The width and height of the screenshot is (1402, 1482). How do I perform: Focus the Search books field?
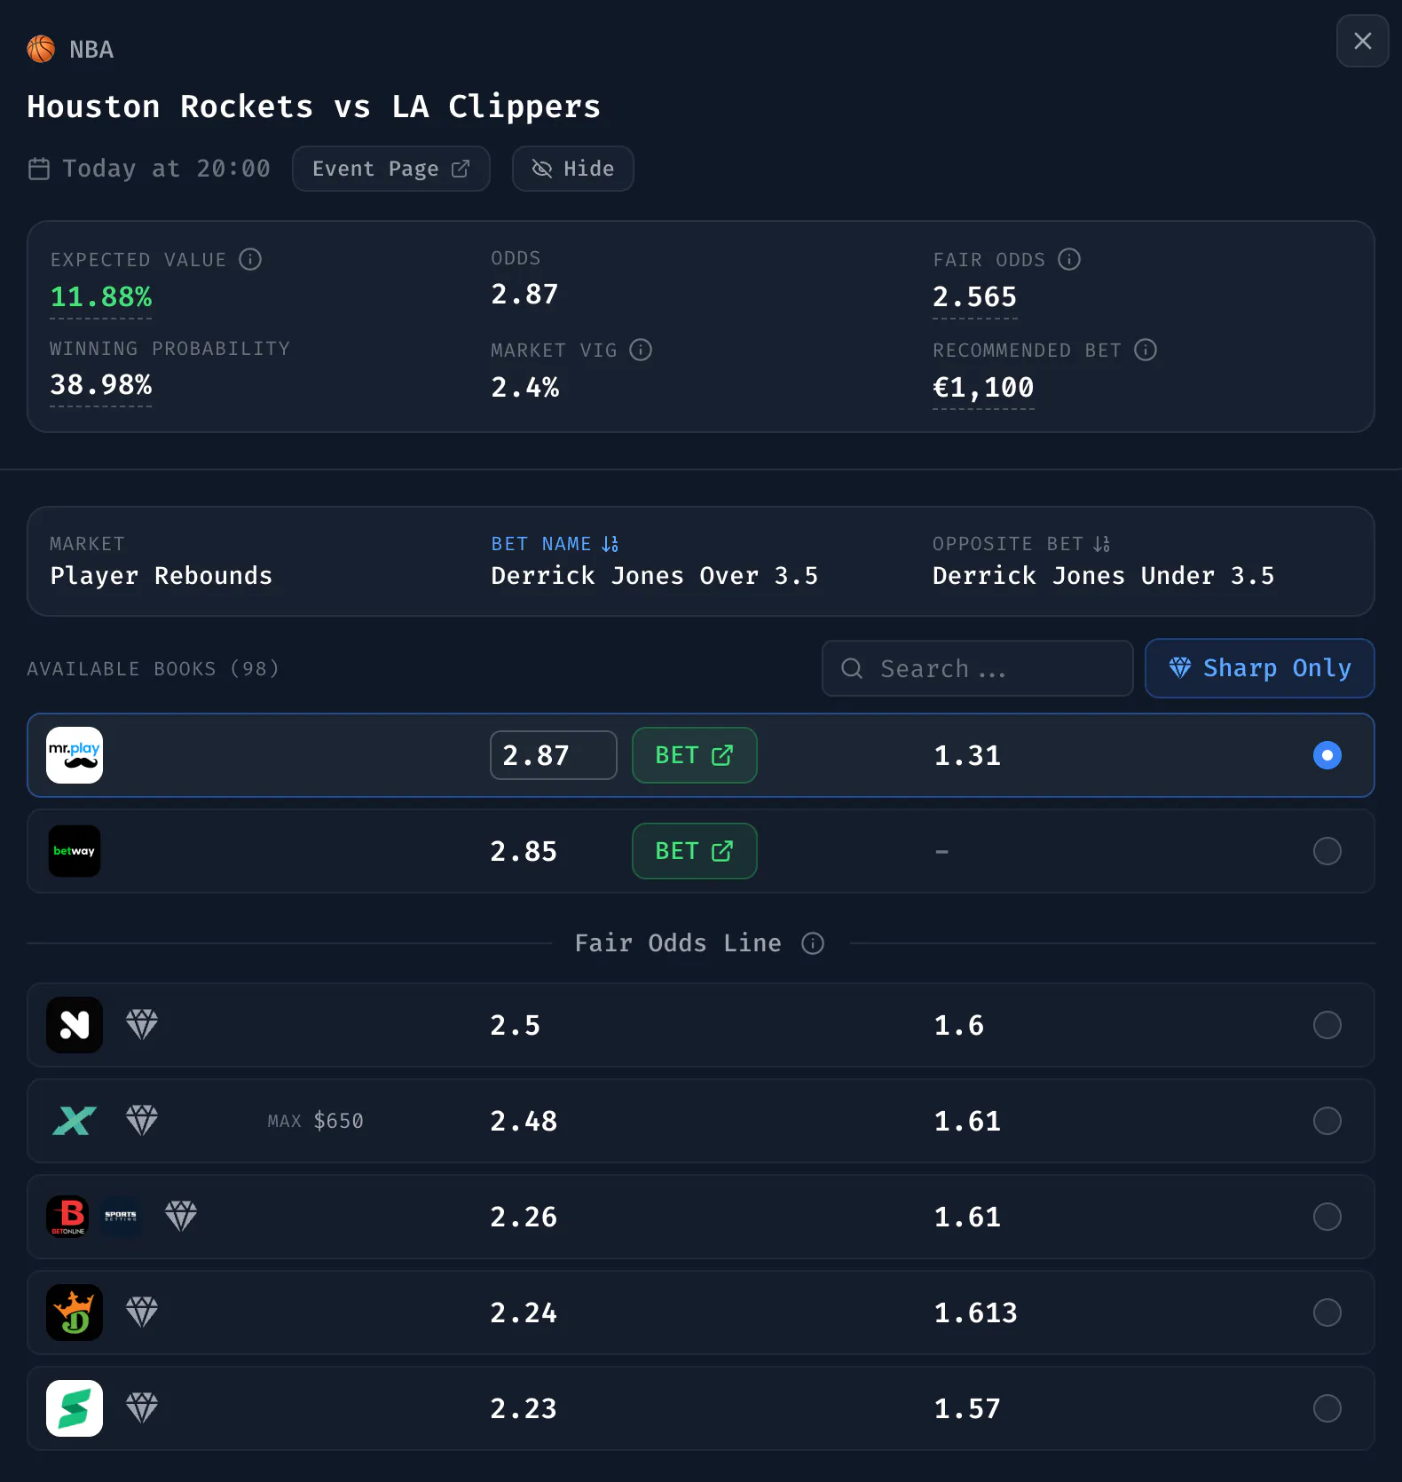pyautogui.click(x=978, y=668)
